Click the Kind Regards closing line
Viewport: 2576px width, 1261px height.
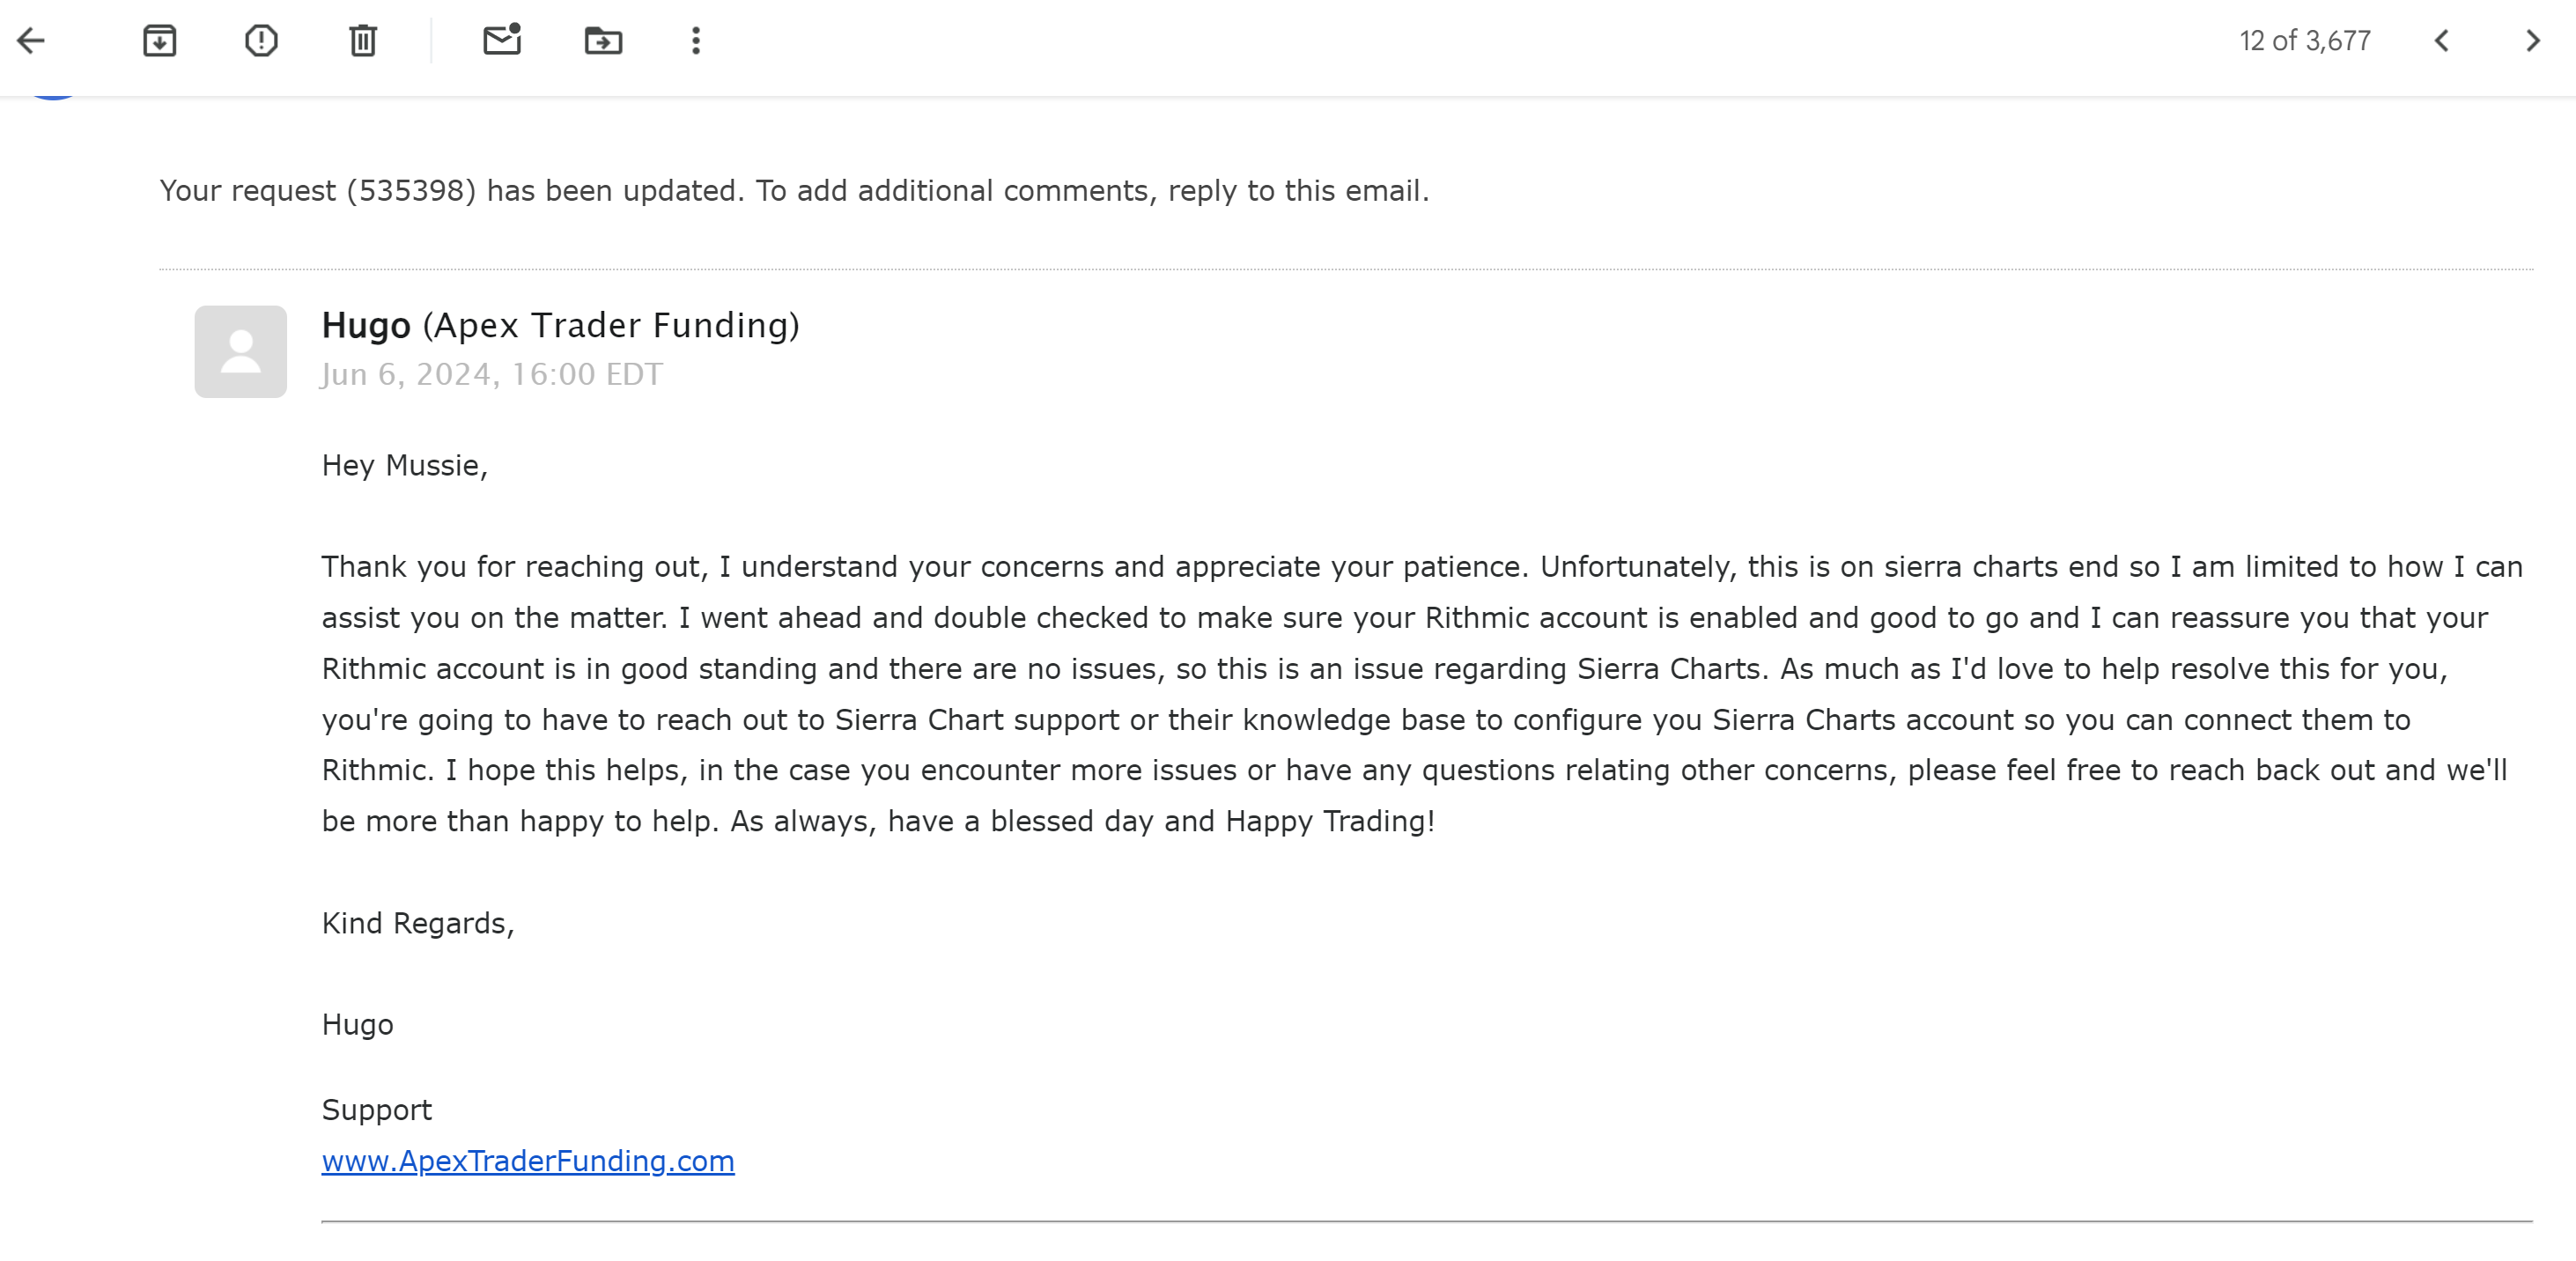click(x=417, y=924)
